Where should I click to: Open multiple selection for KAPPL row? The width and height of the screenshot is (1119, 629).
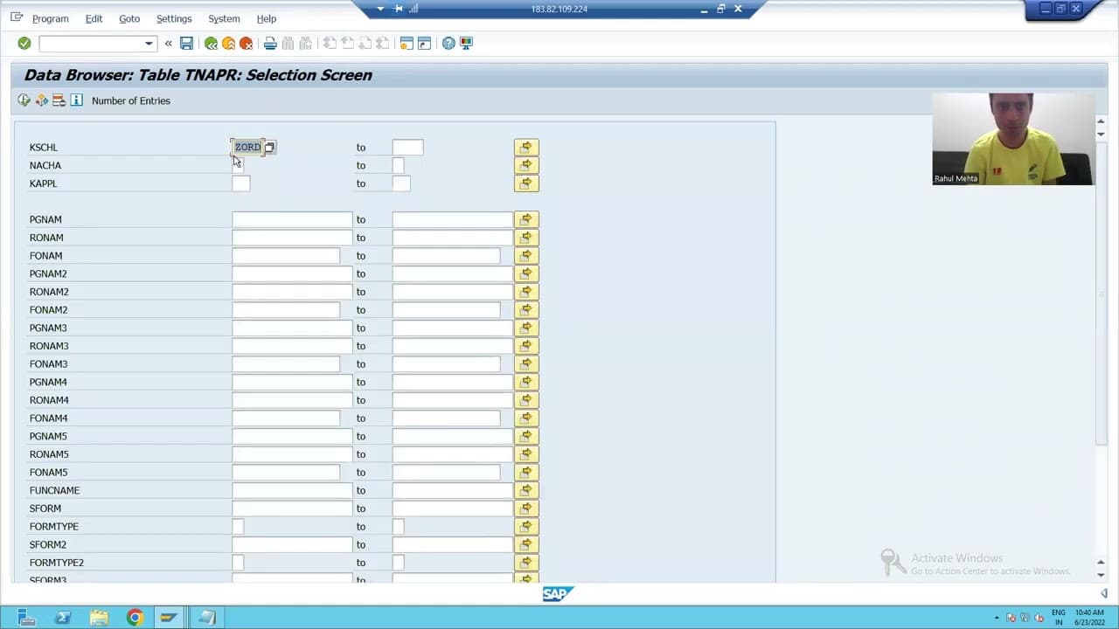pos(526,183)
